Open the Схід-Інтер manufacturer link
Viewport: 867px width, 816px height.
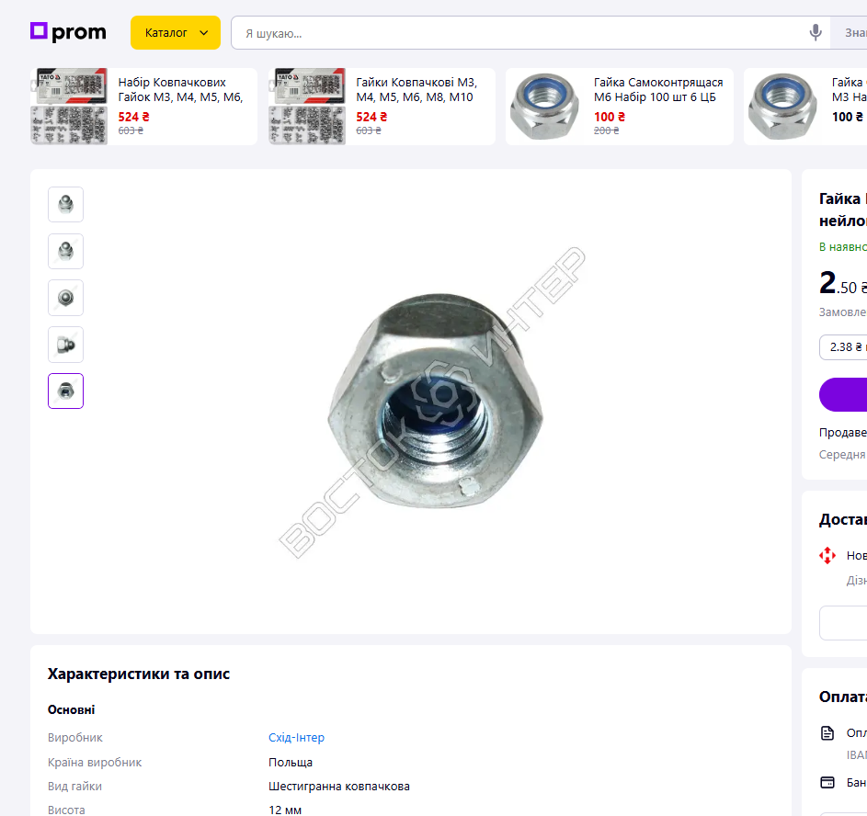296,738
